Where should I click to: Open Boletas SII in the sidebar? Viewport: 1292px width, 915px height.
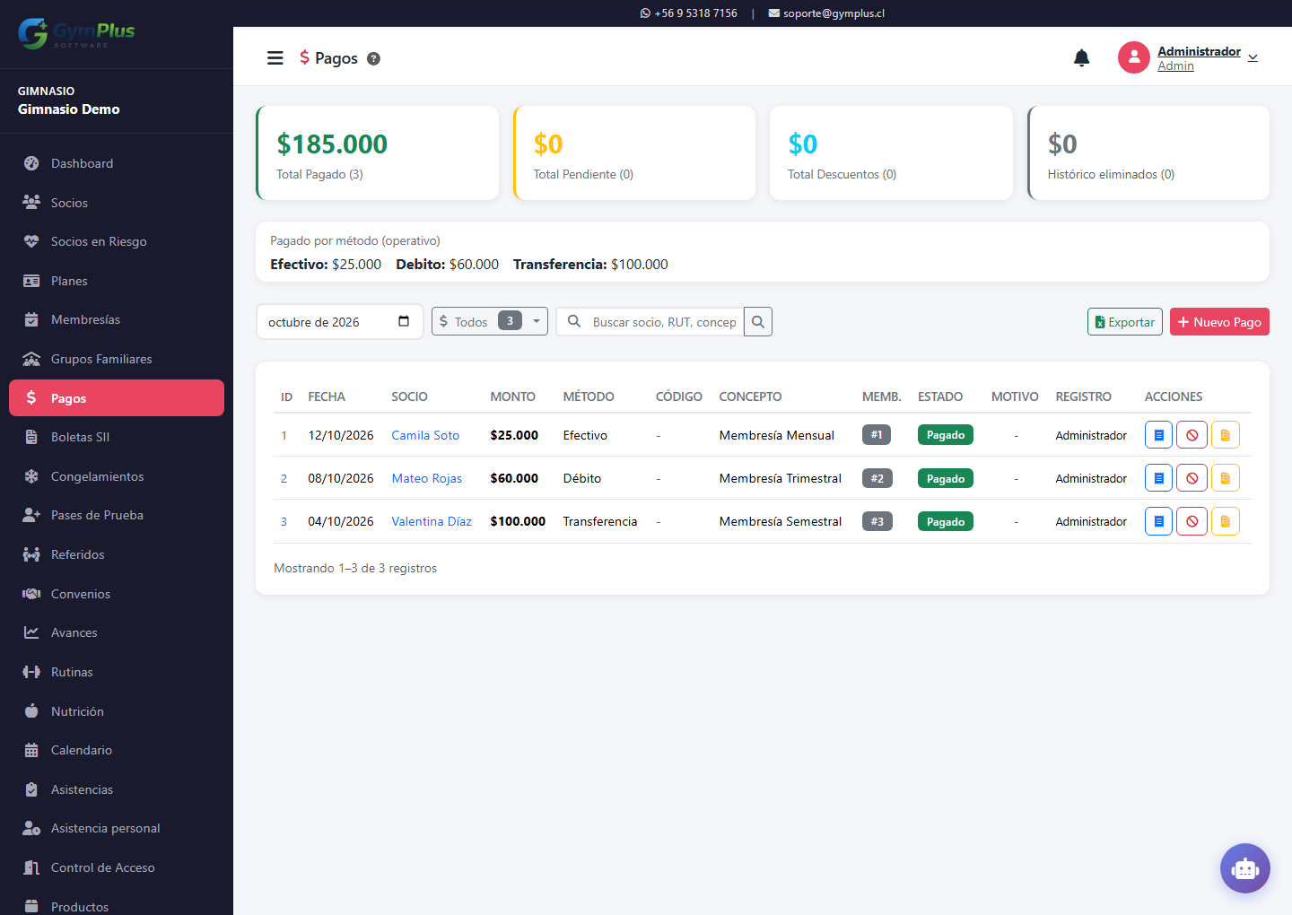click(x=117, y=437)
